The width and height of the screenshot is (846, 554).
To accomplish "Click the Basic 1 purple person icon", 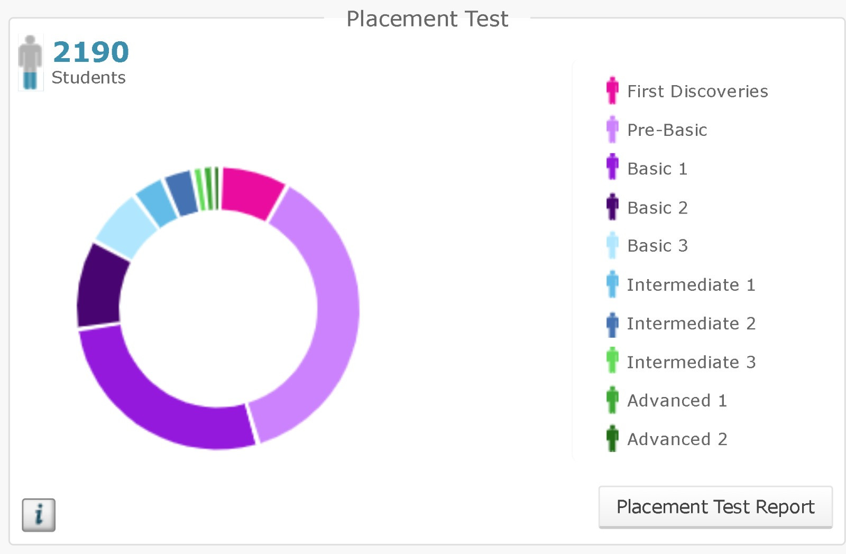I will 612,168.
